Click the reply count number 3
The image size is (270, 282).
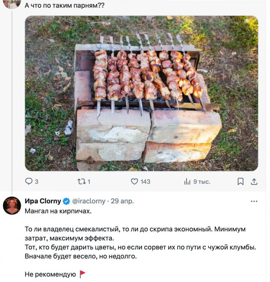pyautogui.click(x=36, y=182)
